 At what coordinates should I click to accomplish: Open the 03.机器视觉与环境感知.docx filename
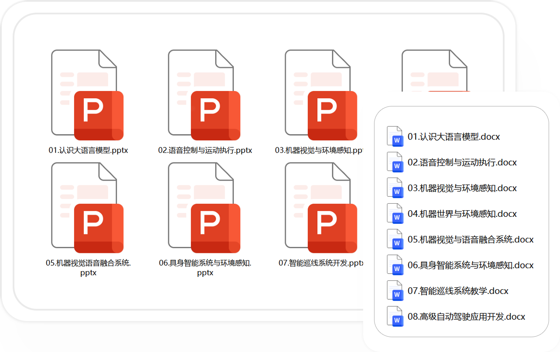tap(462, 188)
